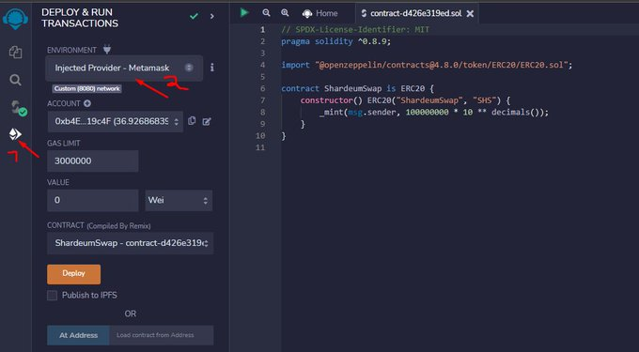
Task: Click the sign message edit icon
Action: [207, 121]
